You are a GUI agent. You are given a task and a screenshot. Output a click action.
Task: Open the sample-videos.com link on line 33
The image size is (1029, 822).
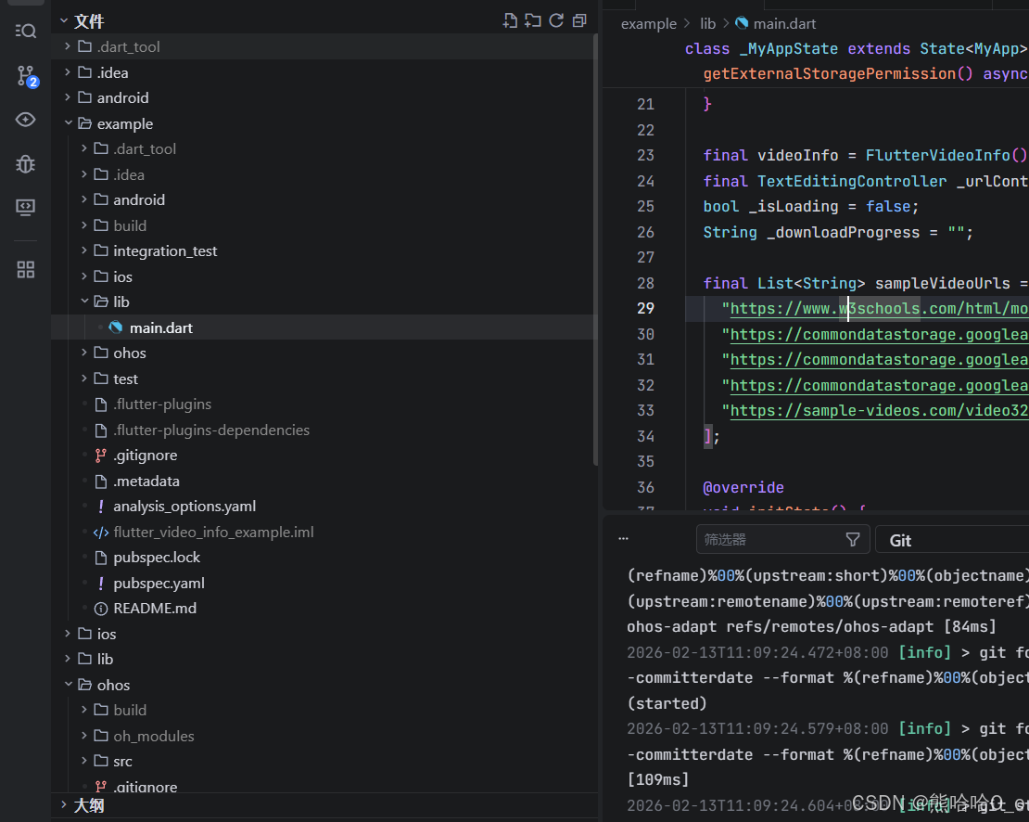pyautogui.click(x=879, y=411)
